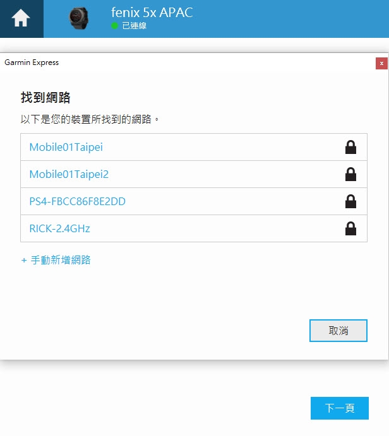Viewport: 389px width, 436px height.
Task: Click the 已連線 connection status text
Action: pos(135,26)
